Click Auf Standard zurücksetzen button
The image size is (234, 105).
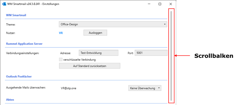pos(90,66)
